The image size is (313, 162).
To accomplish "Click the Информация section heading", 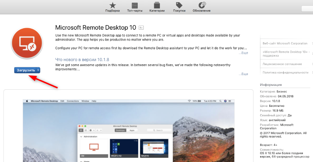I will tap(271, 85).
